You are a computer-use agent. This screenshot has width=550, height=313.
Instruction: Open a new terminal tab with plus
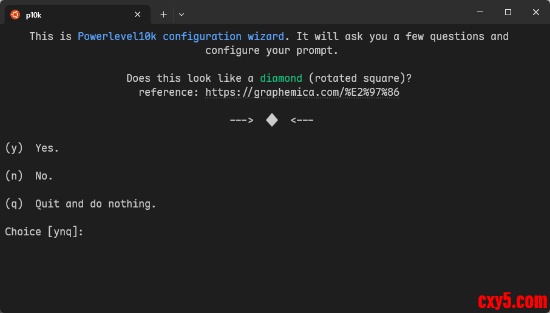(x=163, y=14)
